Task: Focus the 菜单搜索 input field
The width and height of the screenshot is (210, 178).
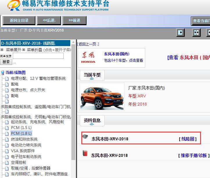Action: (x=38, y=56)
